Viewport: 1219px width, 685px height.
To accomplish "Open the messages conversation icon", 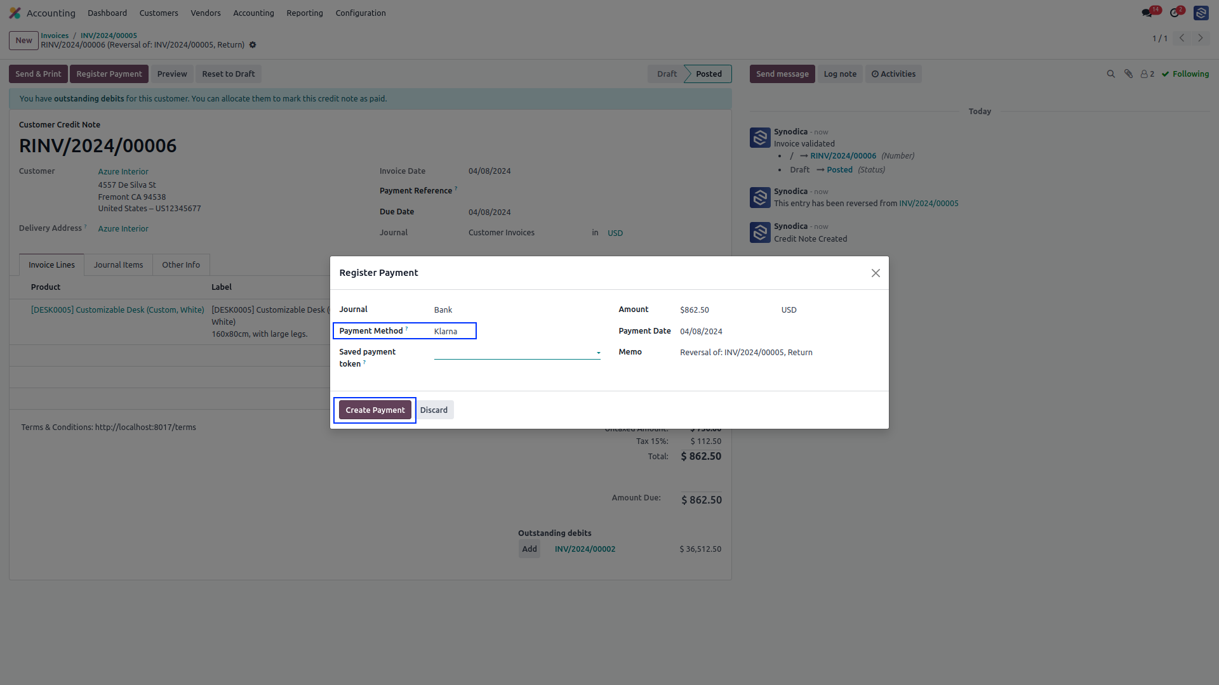I will pos(1147,13).
